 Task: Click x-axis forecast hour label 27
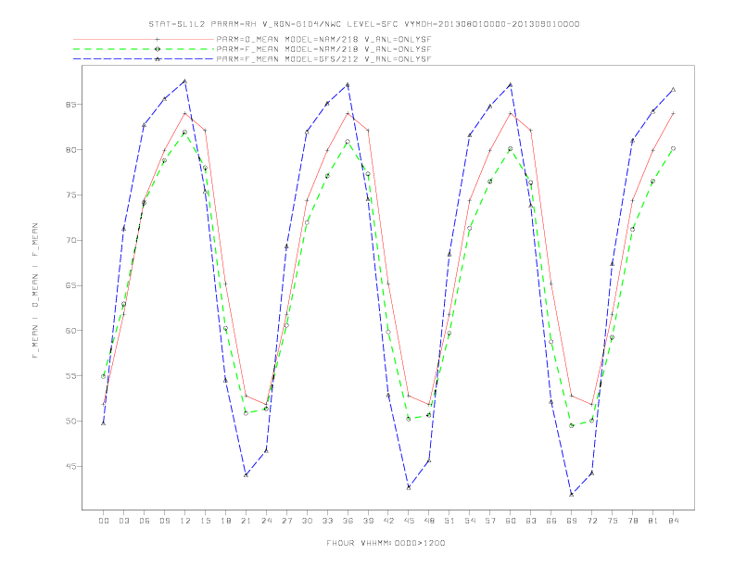[287, 521]
